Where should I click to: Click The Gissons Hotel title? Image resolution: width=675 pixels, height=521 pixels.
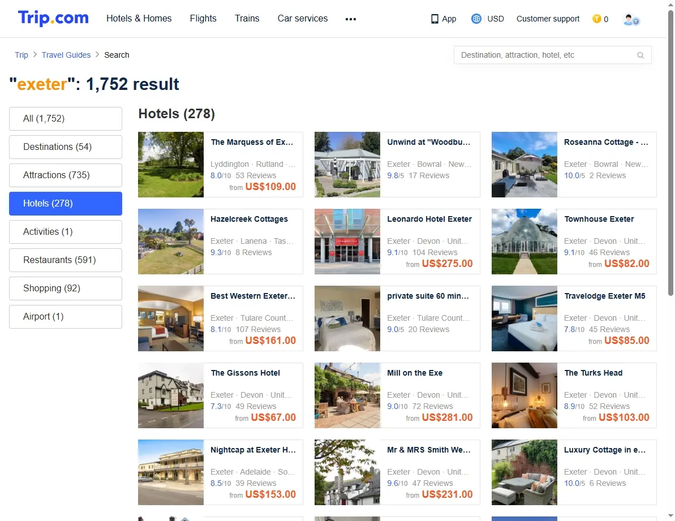245,373
